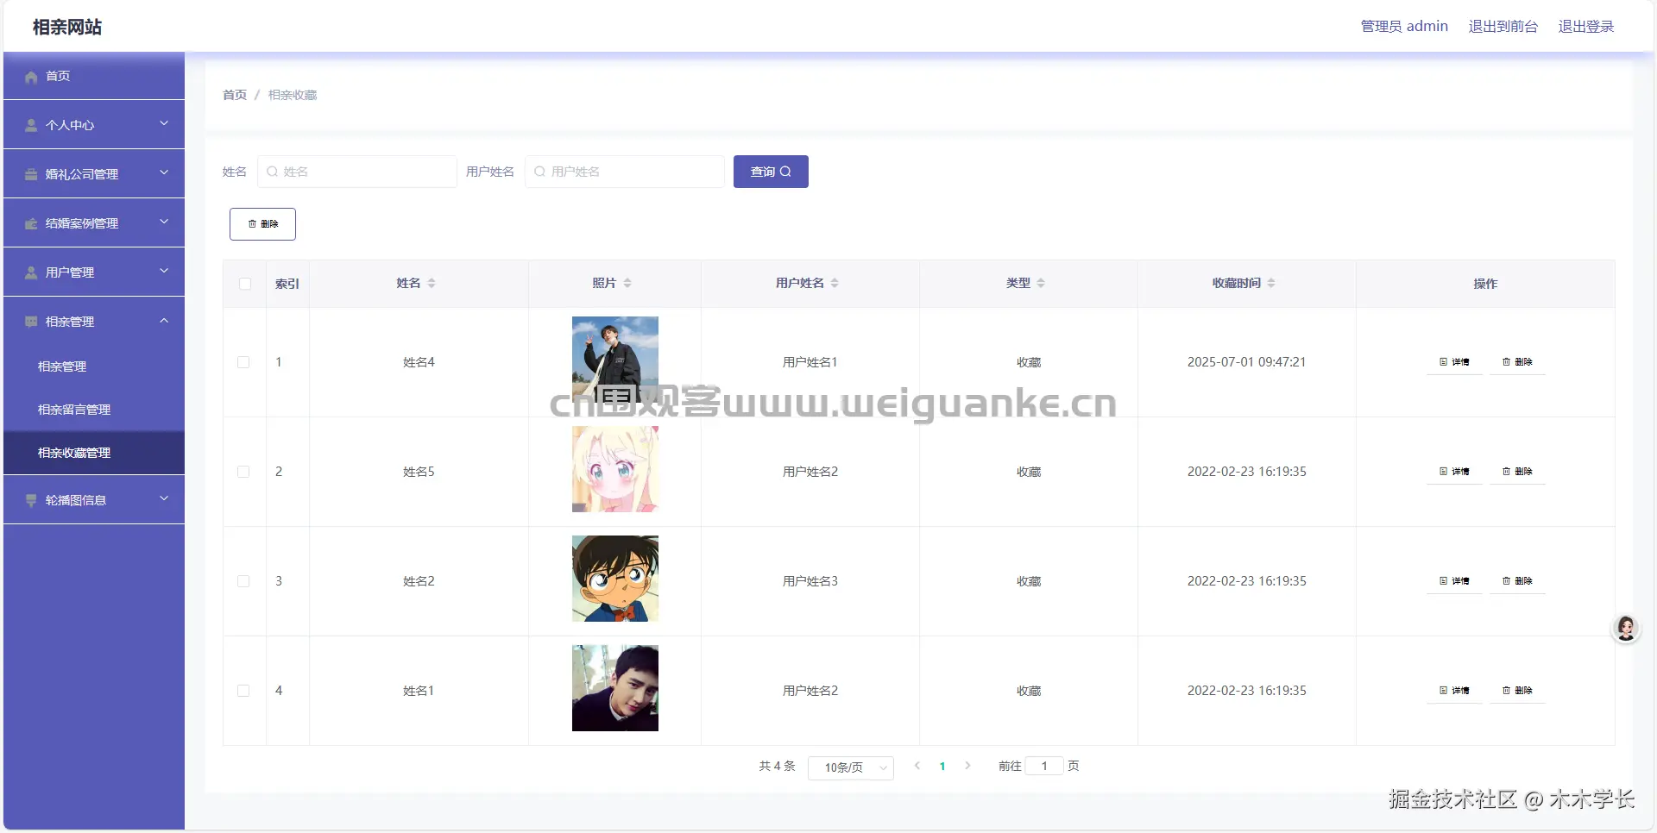Collapse the 相亲管理 menu chevron
Image resolution: width=1657 pixels, height=833 pixels.
click(164, 321)
